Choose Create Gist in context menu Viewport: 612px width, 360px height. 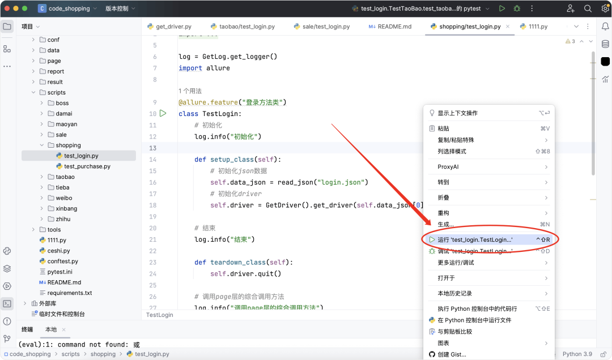coord(490,354)
